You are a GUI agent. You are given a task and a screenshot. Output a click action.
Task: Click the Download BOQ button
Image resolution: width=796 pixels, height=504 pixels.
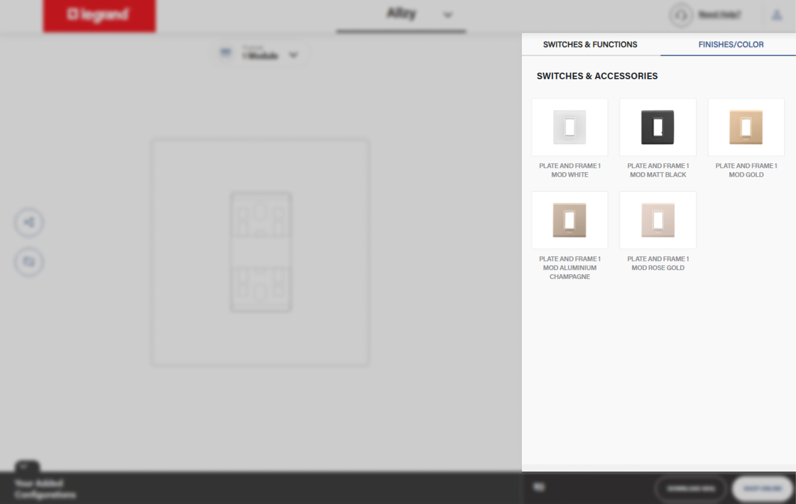coord(691,489)
